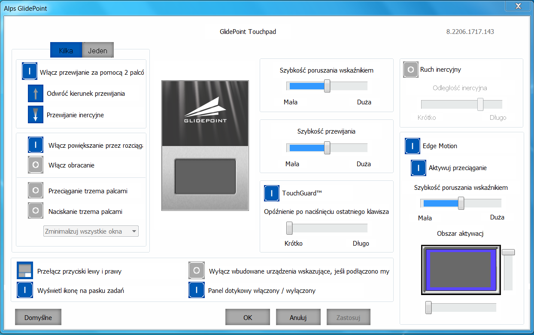Screen dimensions: 534x335
Task: Open the Zminimalizuj wszystkie okna dropdown
Action: coord(91,231)
